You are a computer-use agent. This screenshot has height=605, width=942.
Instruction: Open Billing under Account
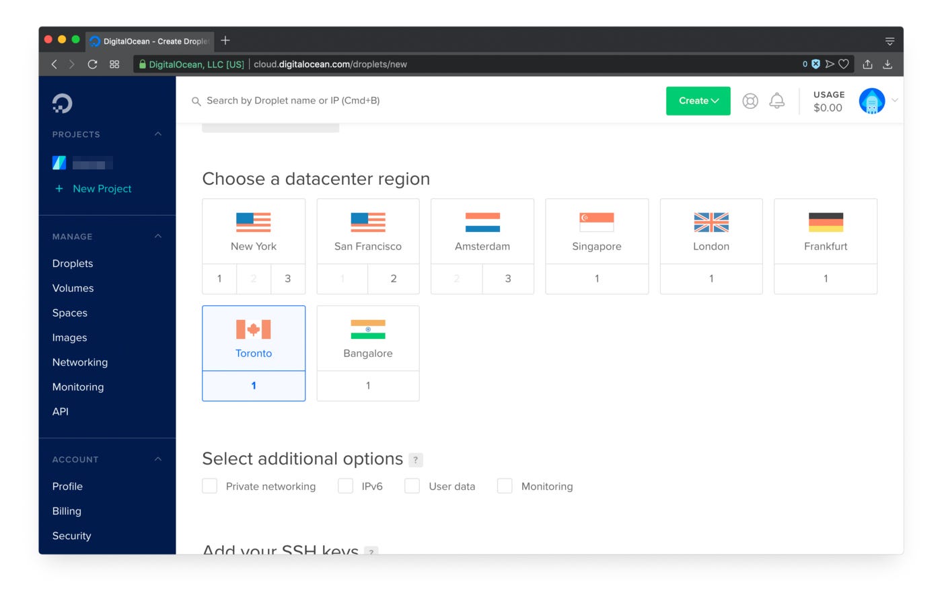click(67, 512)
